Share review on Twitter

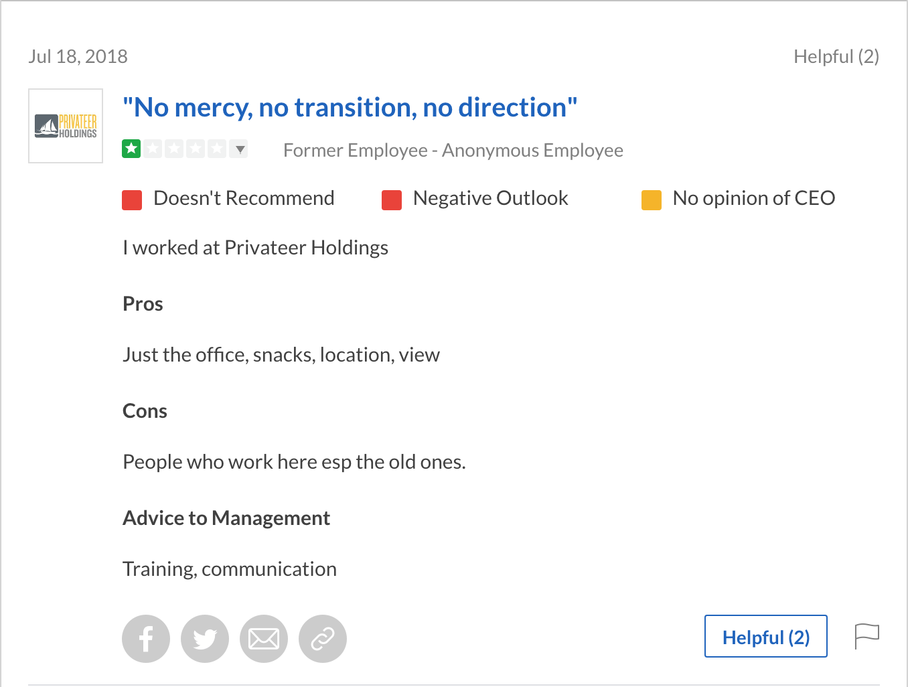205,639
